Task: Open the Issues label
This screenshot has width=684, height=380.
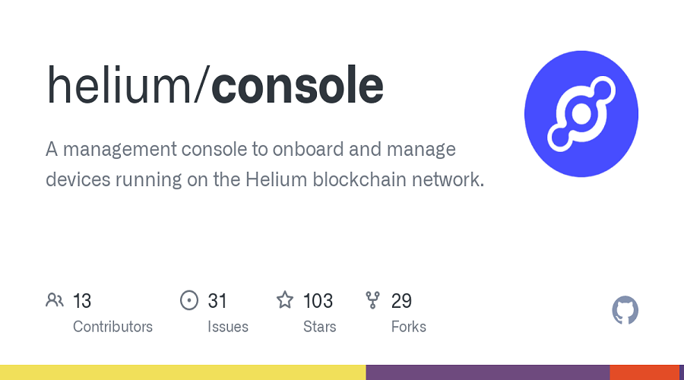Action: click(x=228, y=327)
